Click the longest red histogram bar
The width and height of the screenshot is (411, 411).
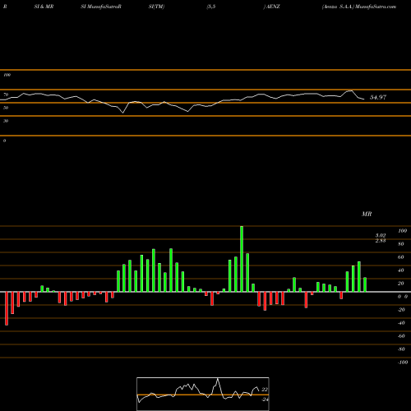click(x=7, y=308)
